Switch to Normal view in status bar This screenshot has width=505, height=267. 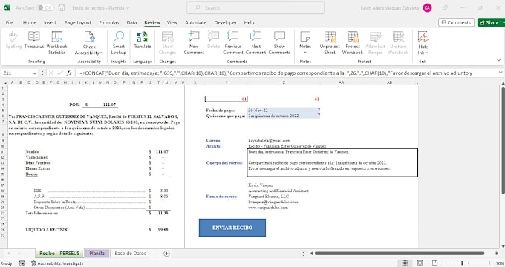[405, 263]
